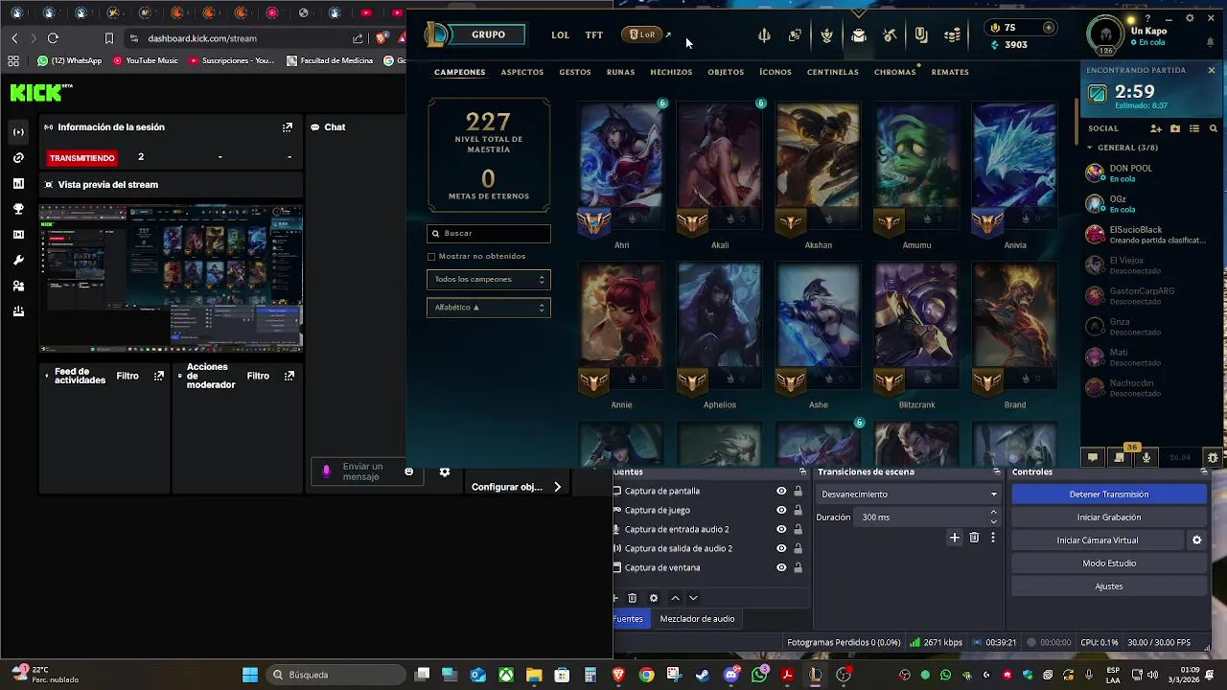The width and height of the screenshot is (1227, 690).
Task: Search friends with the Social magnifier icon
Action: pos(1214,128)
